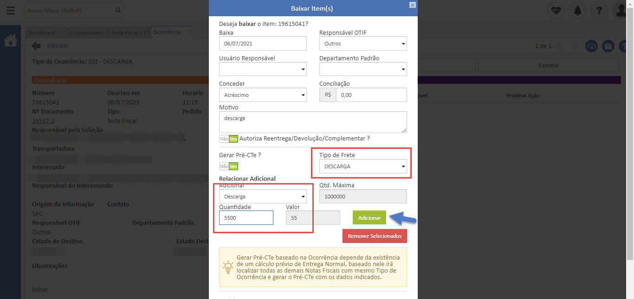Open the Conceder dropdown showing Acréscimo
This screenshot has width=634, height=299.
263,95
